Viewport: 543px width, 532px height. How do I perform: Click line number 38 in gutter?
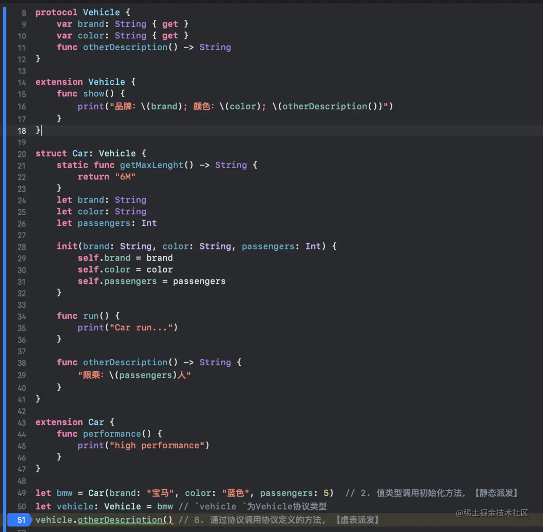point(22,363)
